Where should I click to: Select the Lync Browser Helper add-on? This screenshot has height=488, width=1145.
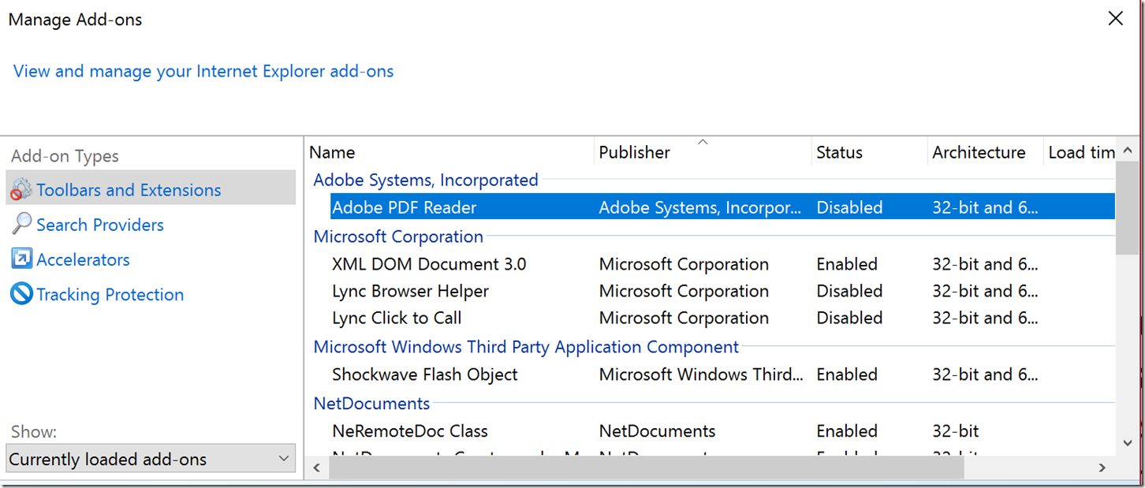tap(410, 291)
